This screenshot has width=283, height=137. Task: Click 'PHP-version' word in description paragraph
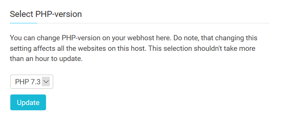pos(81,38)
